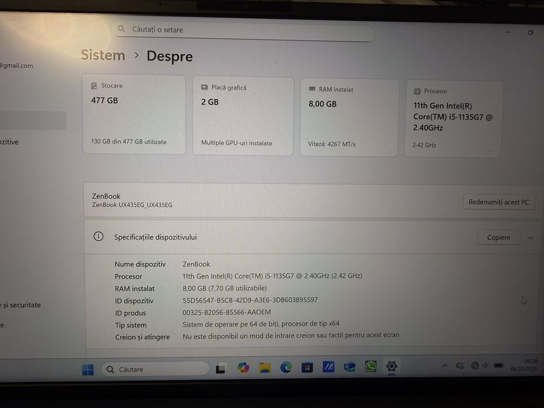Launch Copilot from the taskbar

click(x=243, y=367)
